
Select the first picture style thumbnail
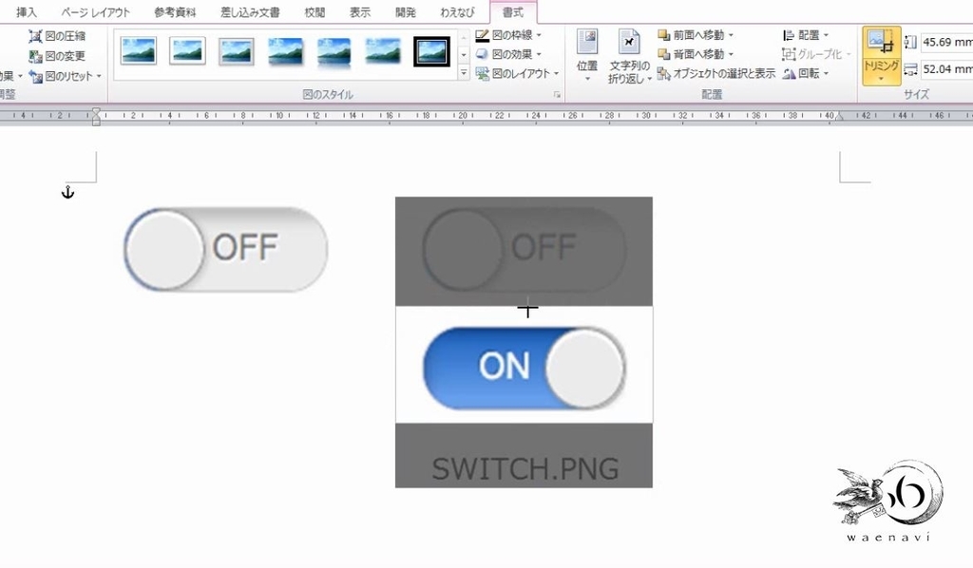coord(139,51)
